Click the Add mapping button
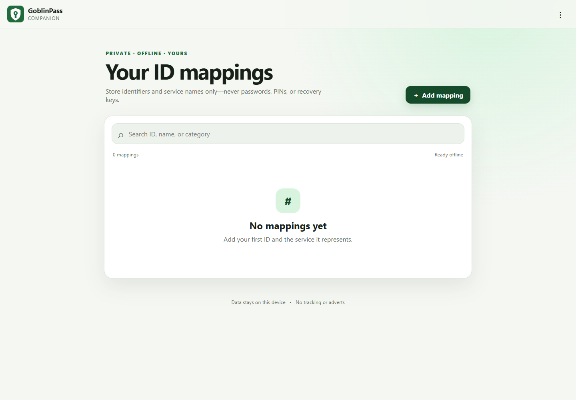576x400 pixels. 438,95
